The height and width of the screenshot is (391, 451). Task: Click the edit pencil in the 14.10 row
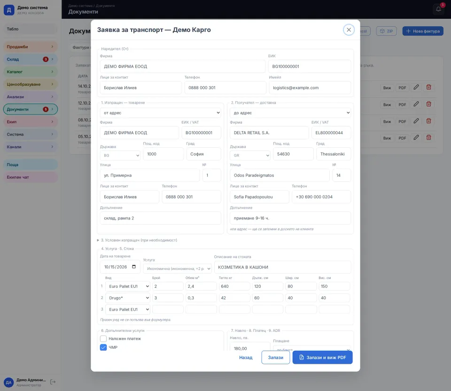click(416, 87)
